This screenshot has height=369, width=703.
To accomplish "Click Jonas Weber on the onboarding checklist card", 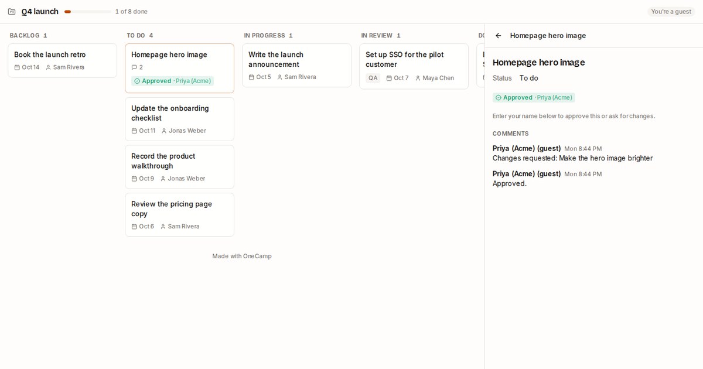I will (187, 131).
